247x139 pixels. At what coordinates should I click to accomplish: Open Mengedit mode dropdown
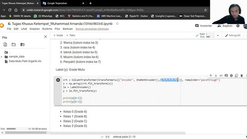233,36
